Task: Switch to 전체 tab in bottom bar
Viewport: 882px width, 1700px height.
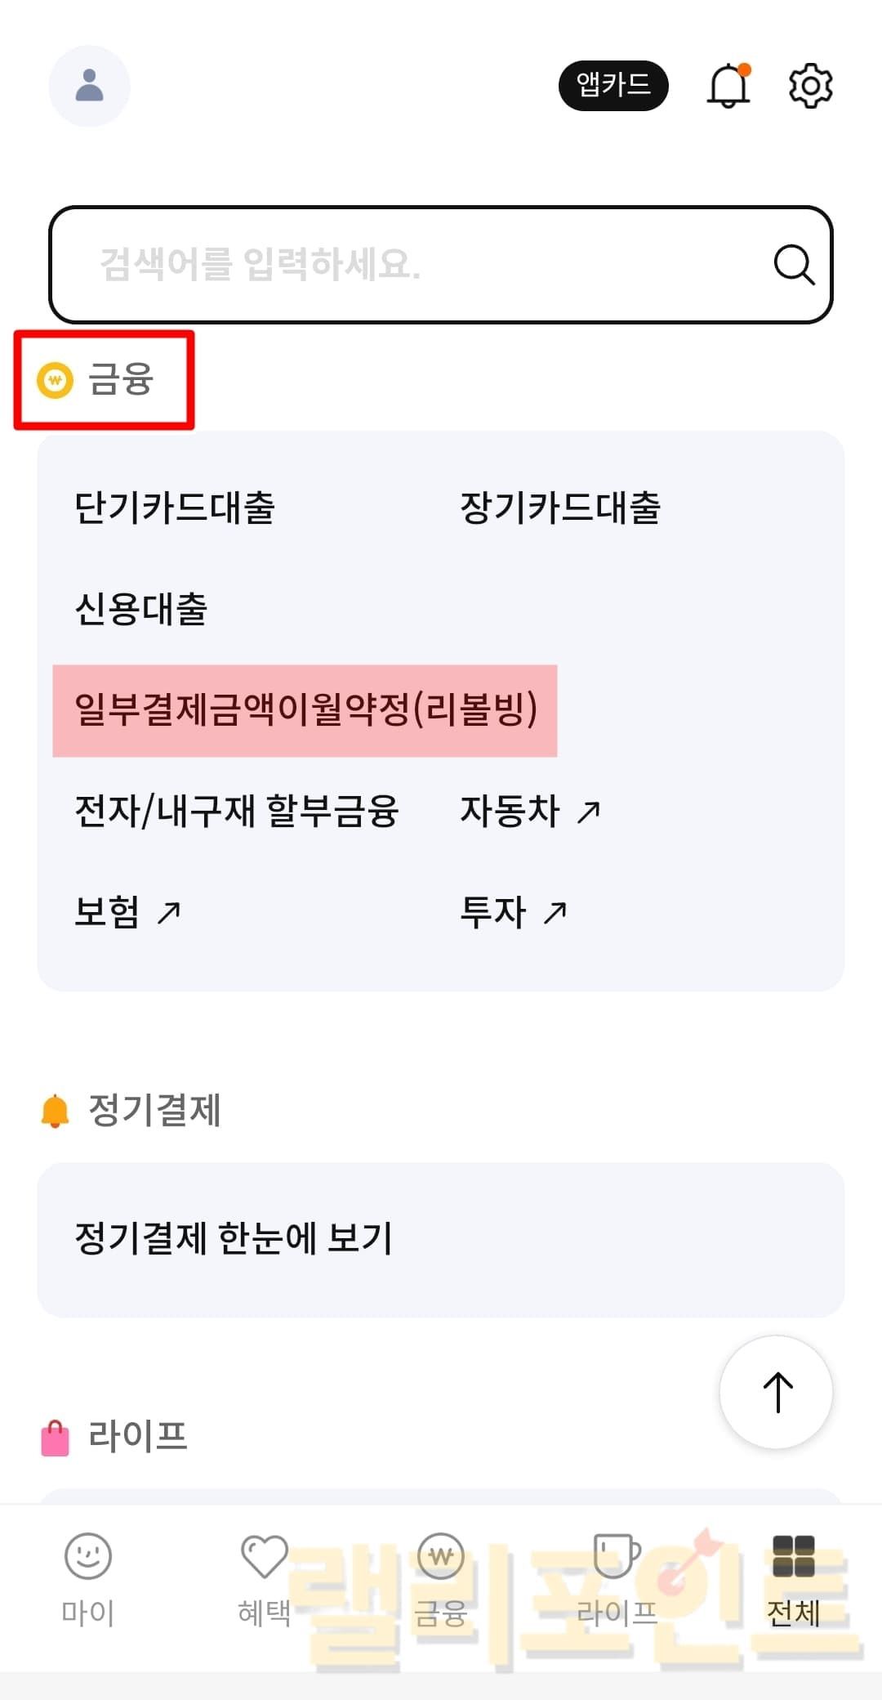Action: [793, 1577]
